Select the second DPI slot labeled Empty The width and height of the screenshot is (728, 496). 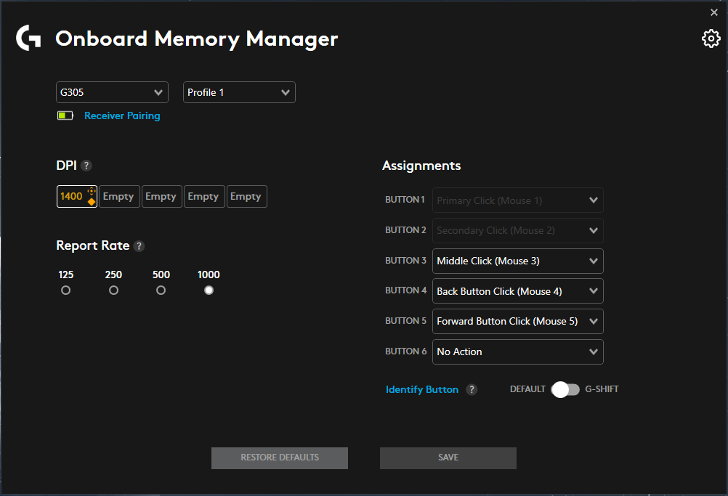(119, 196)
